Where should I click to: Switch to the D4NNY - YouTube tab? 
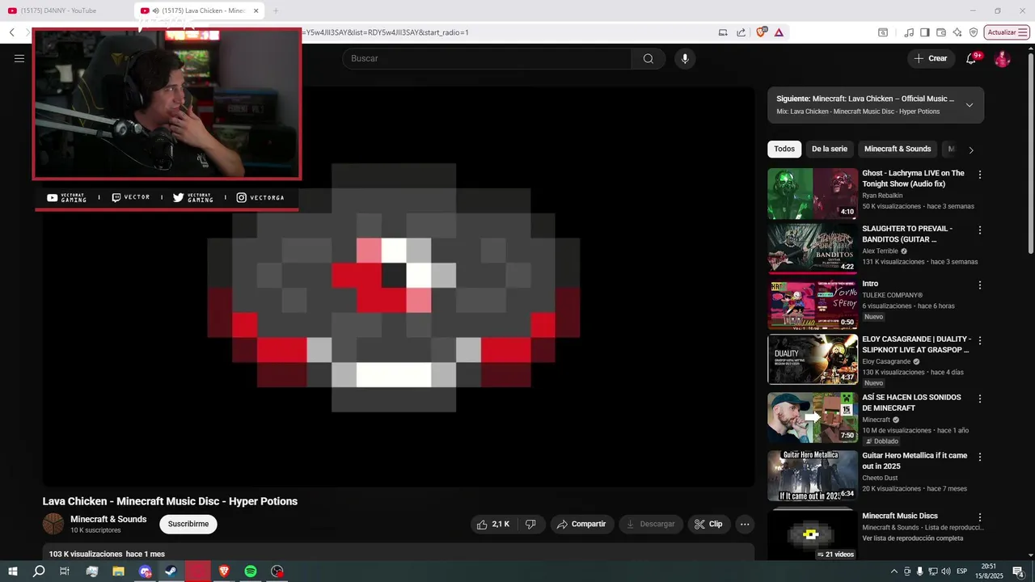tap(58, 11)
